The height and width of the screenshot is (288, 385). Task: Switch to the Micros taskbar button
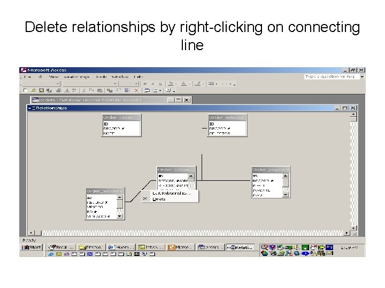[x=181, y=247]
